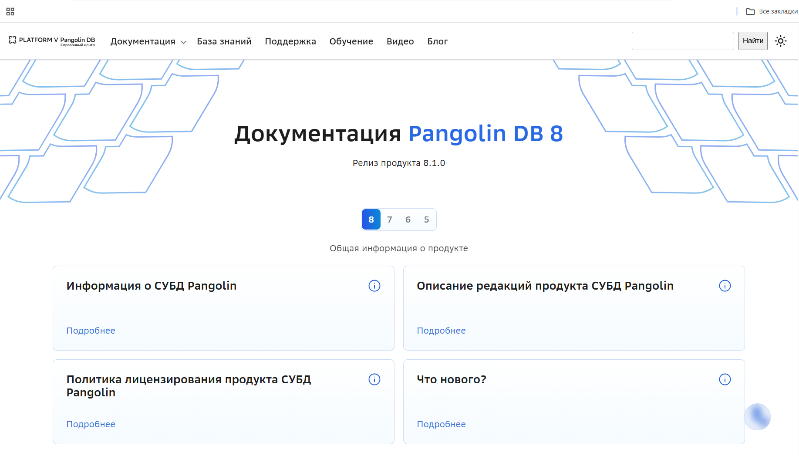
Task: Click the Документация Pangolin DB 8 heading
Action: click(399, 133)
